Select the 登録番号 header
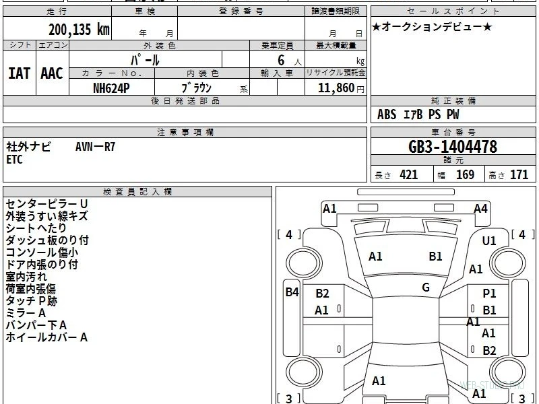Image resolution: width=539 pixels, height=404 pixels. (241, 11)
